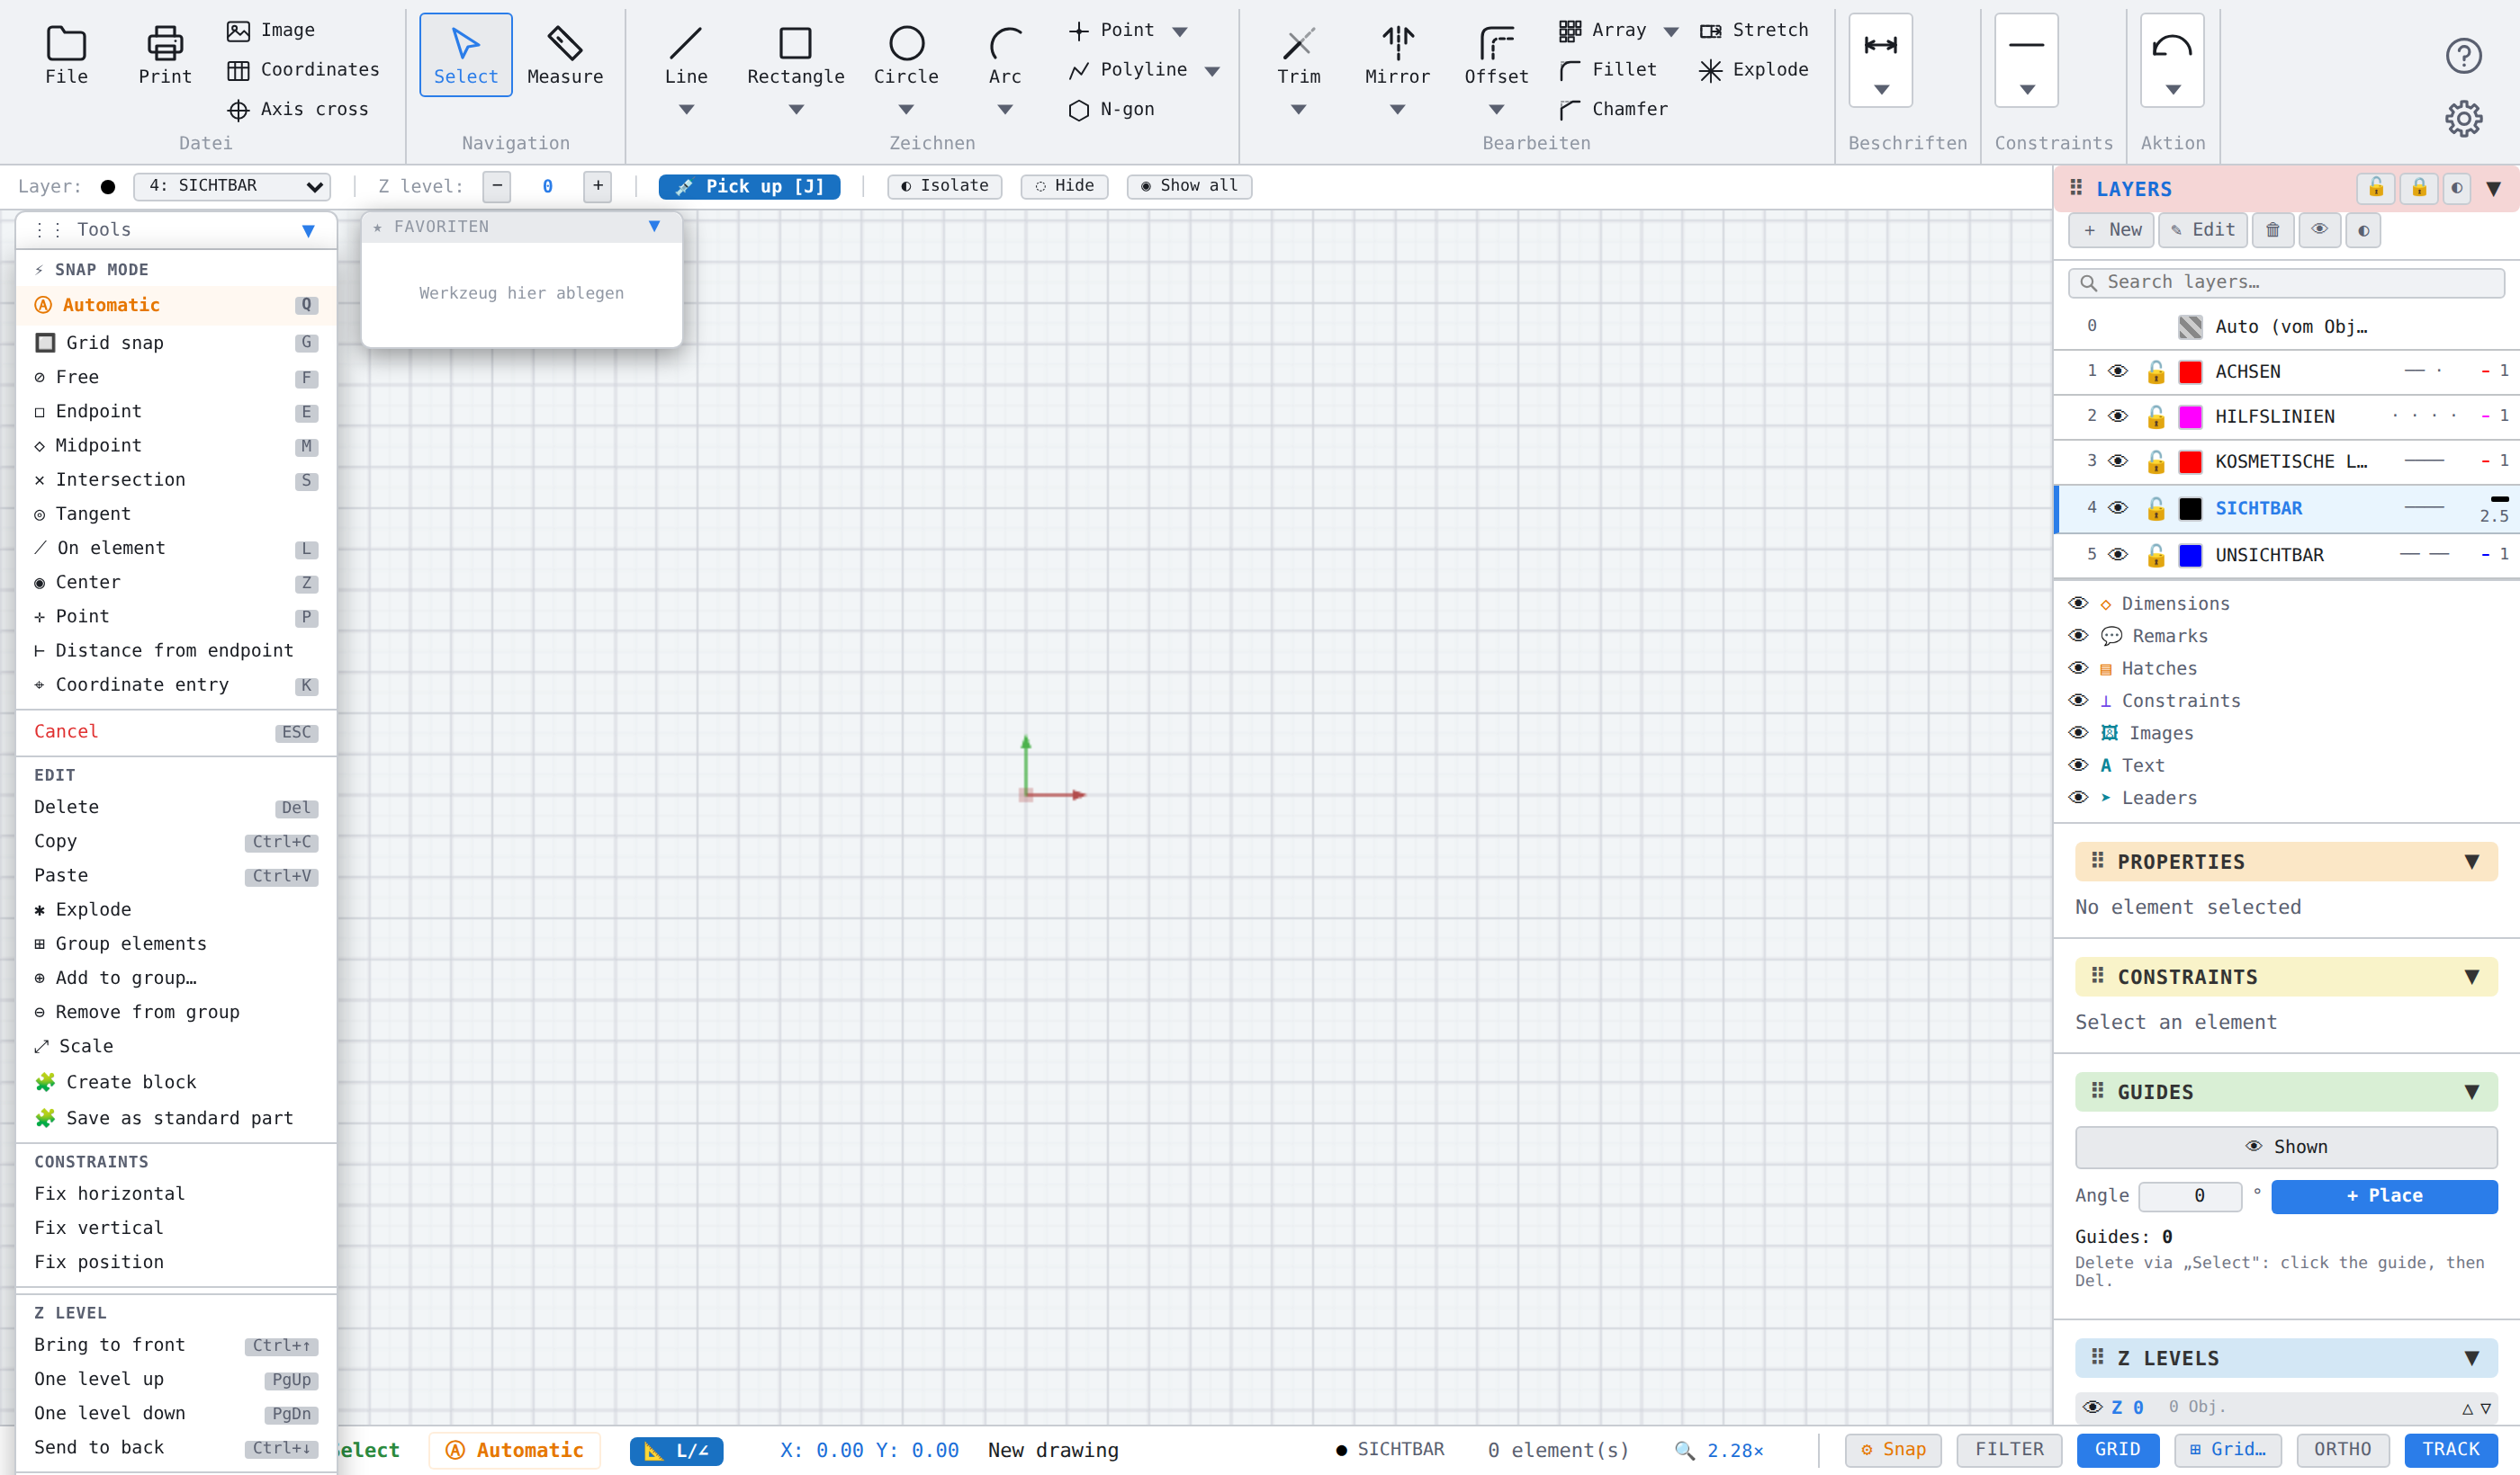
Task: Click the Explode tool in Bearbeiten
Action: coord(1754,70)
